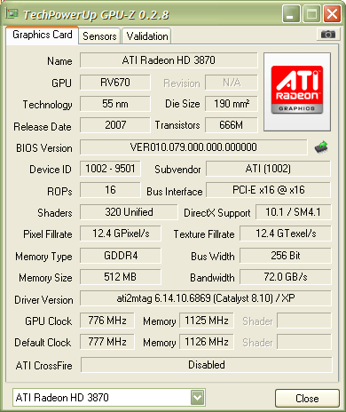Image resolution: width=346 pixels, height=412 pixels.
Task: Click the empty Shader field in Default Clock row
Action: coord(304,342)
